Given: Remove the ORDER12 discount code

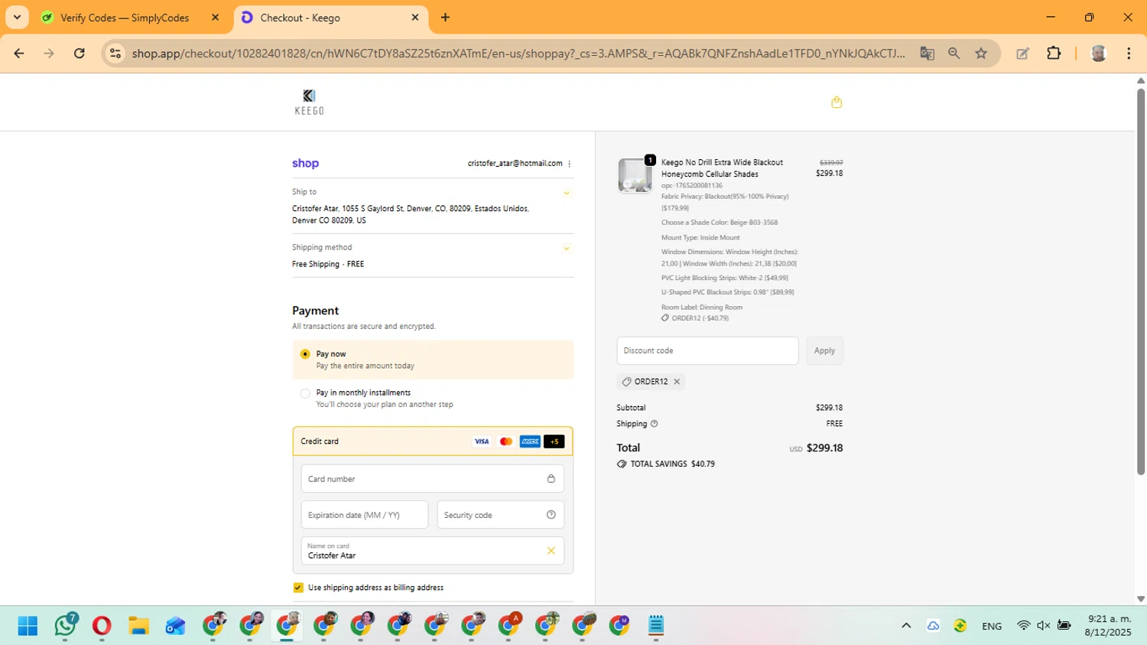Looking at the screenshot, I should 677,382.
